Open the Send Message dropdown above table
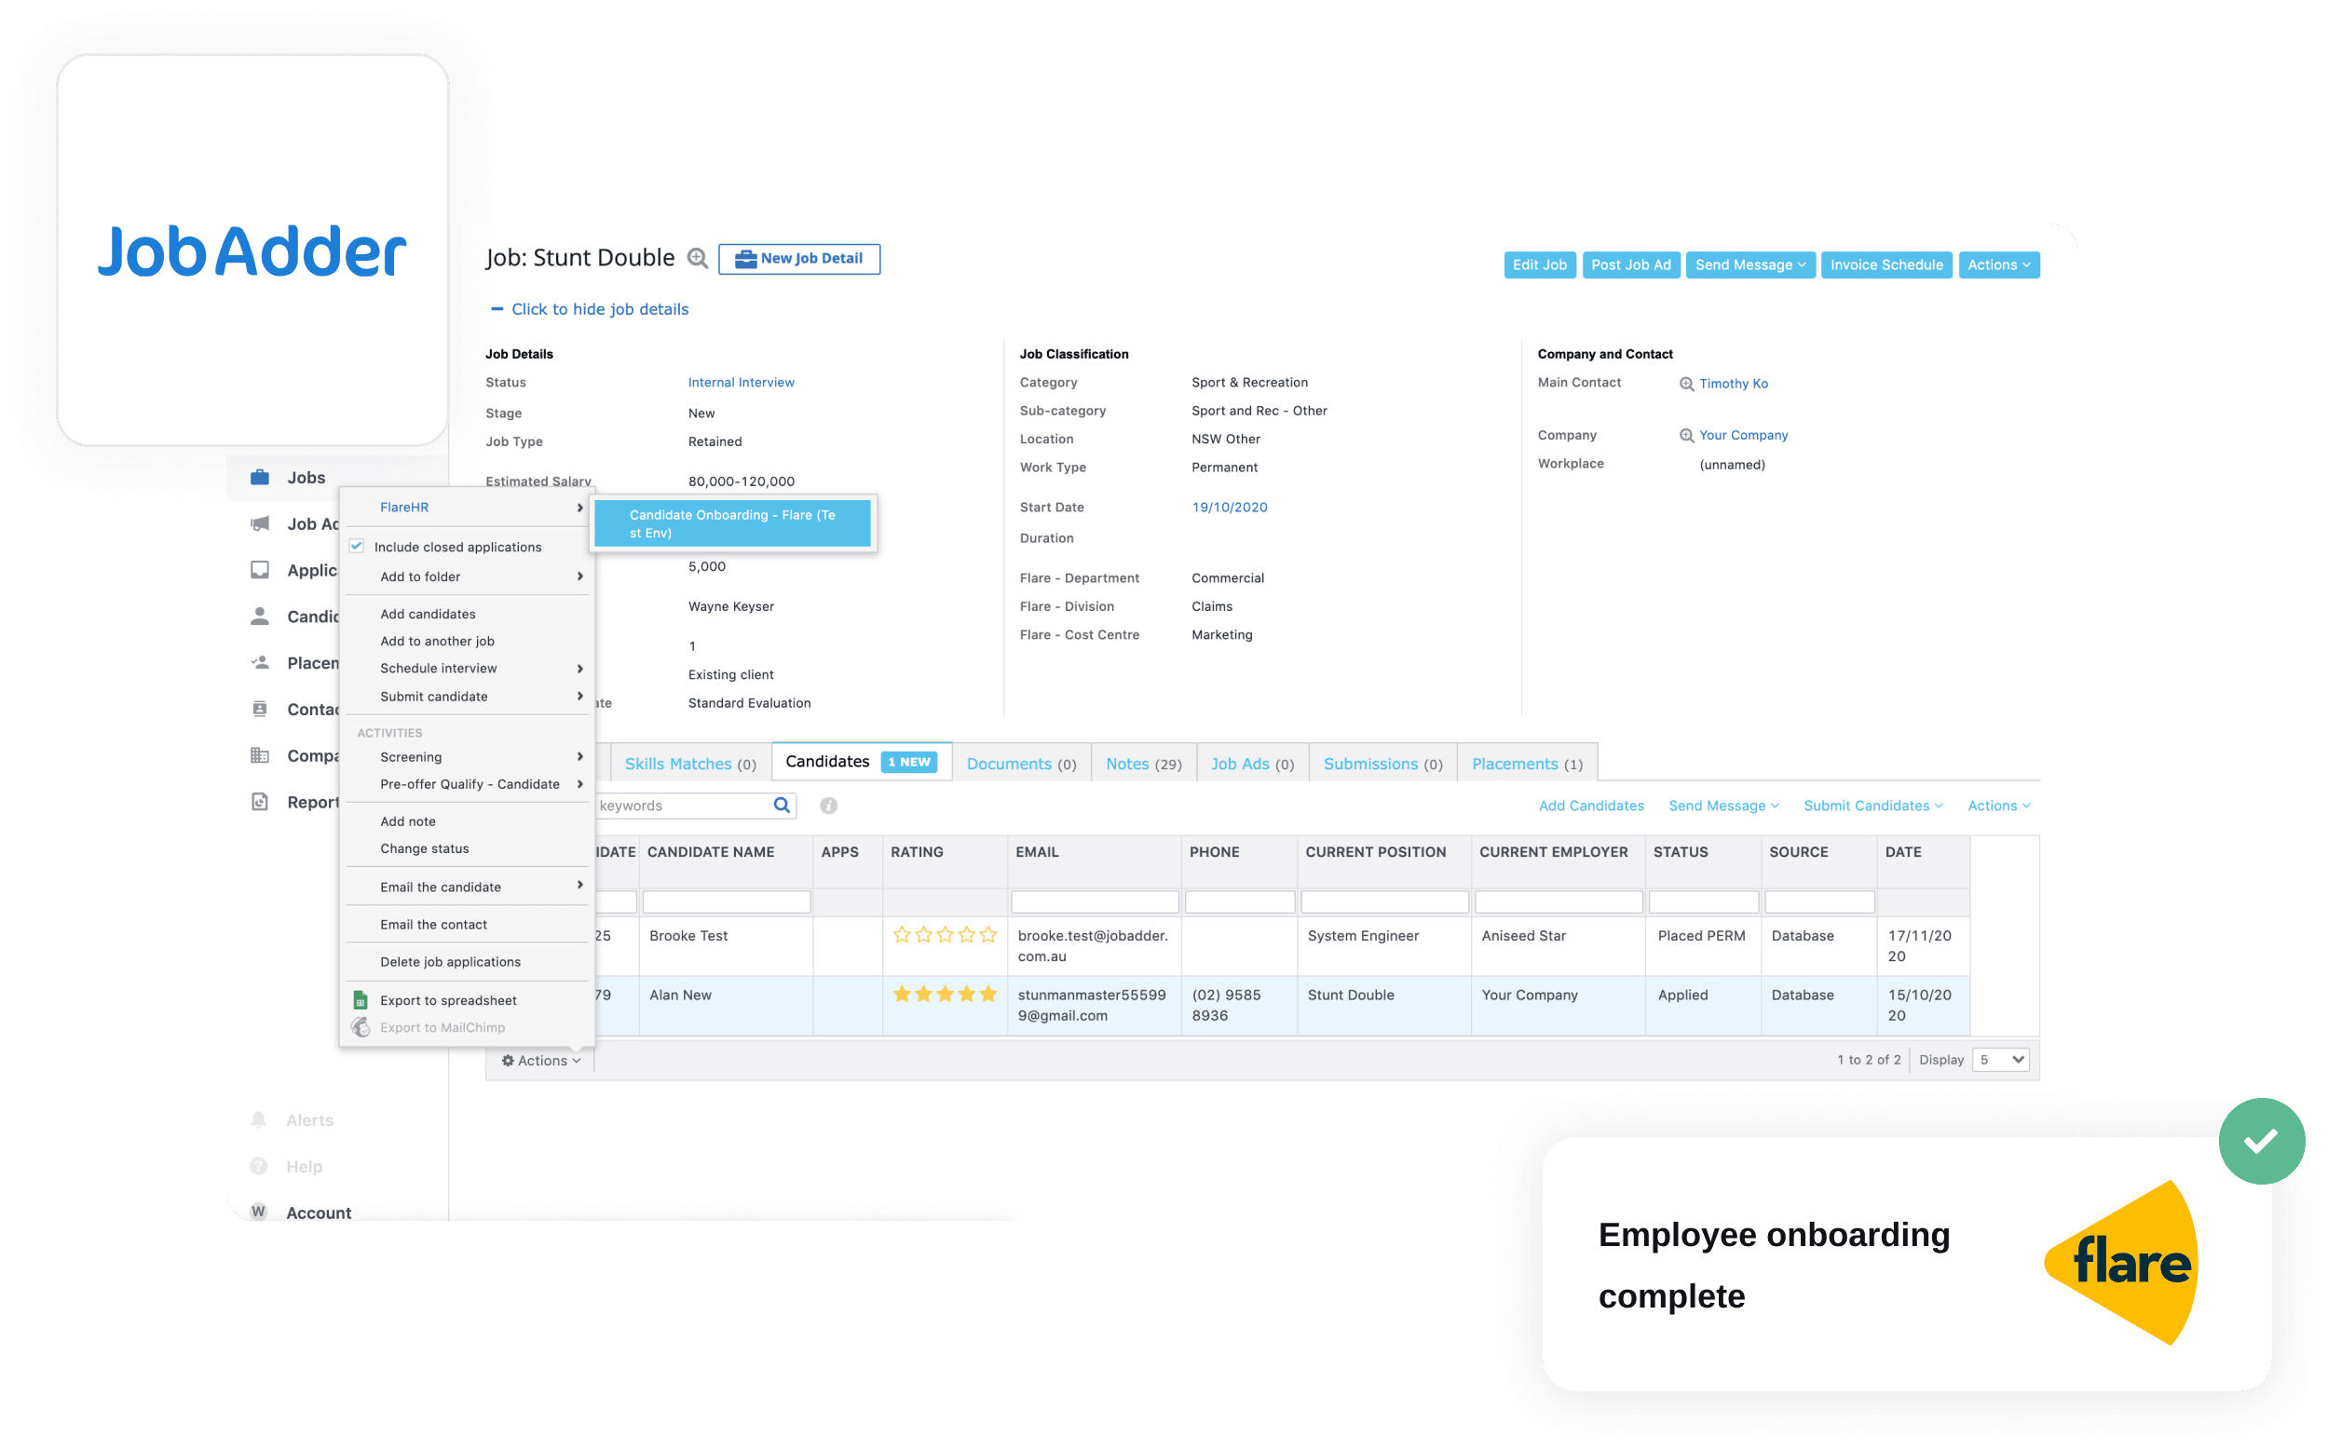Viewport: 2328px width, 1450px height. [x=1722, y=806]
